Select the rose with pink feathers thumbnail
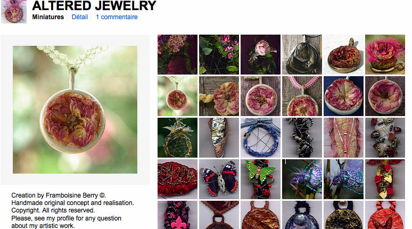 (x=385, y=54)
